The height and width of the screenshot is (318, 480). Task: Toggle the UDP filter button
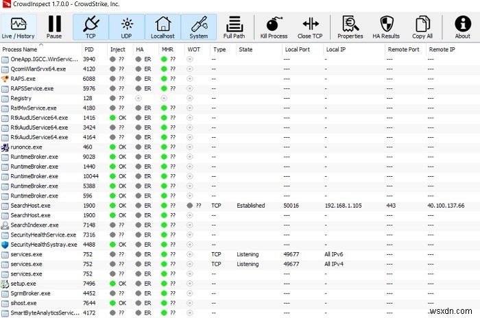[x=126, y=27]
